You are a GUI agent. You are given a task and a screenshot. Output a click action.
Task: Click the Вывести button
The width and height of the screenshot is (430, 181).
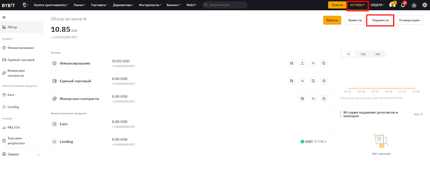[355, 20]
